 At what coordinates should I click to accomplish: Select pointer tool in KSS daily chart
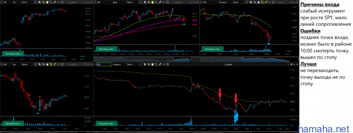point(145,2)
